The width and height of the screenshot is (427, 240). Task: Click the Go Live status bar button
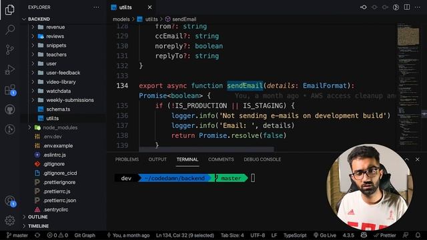point(325,235)
